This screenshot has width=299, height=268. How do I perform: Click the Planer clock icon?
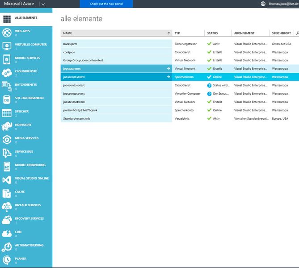(x=7, y=260)
